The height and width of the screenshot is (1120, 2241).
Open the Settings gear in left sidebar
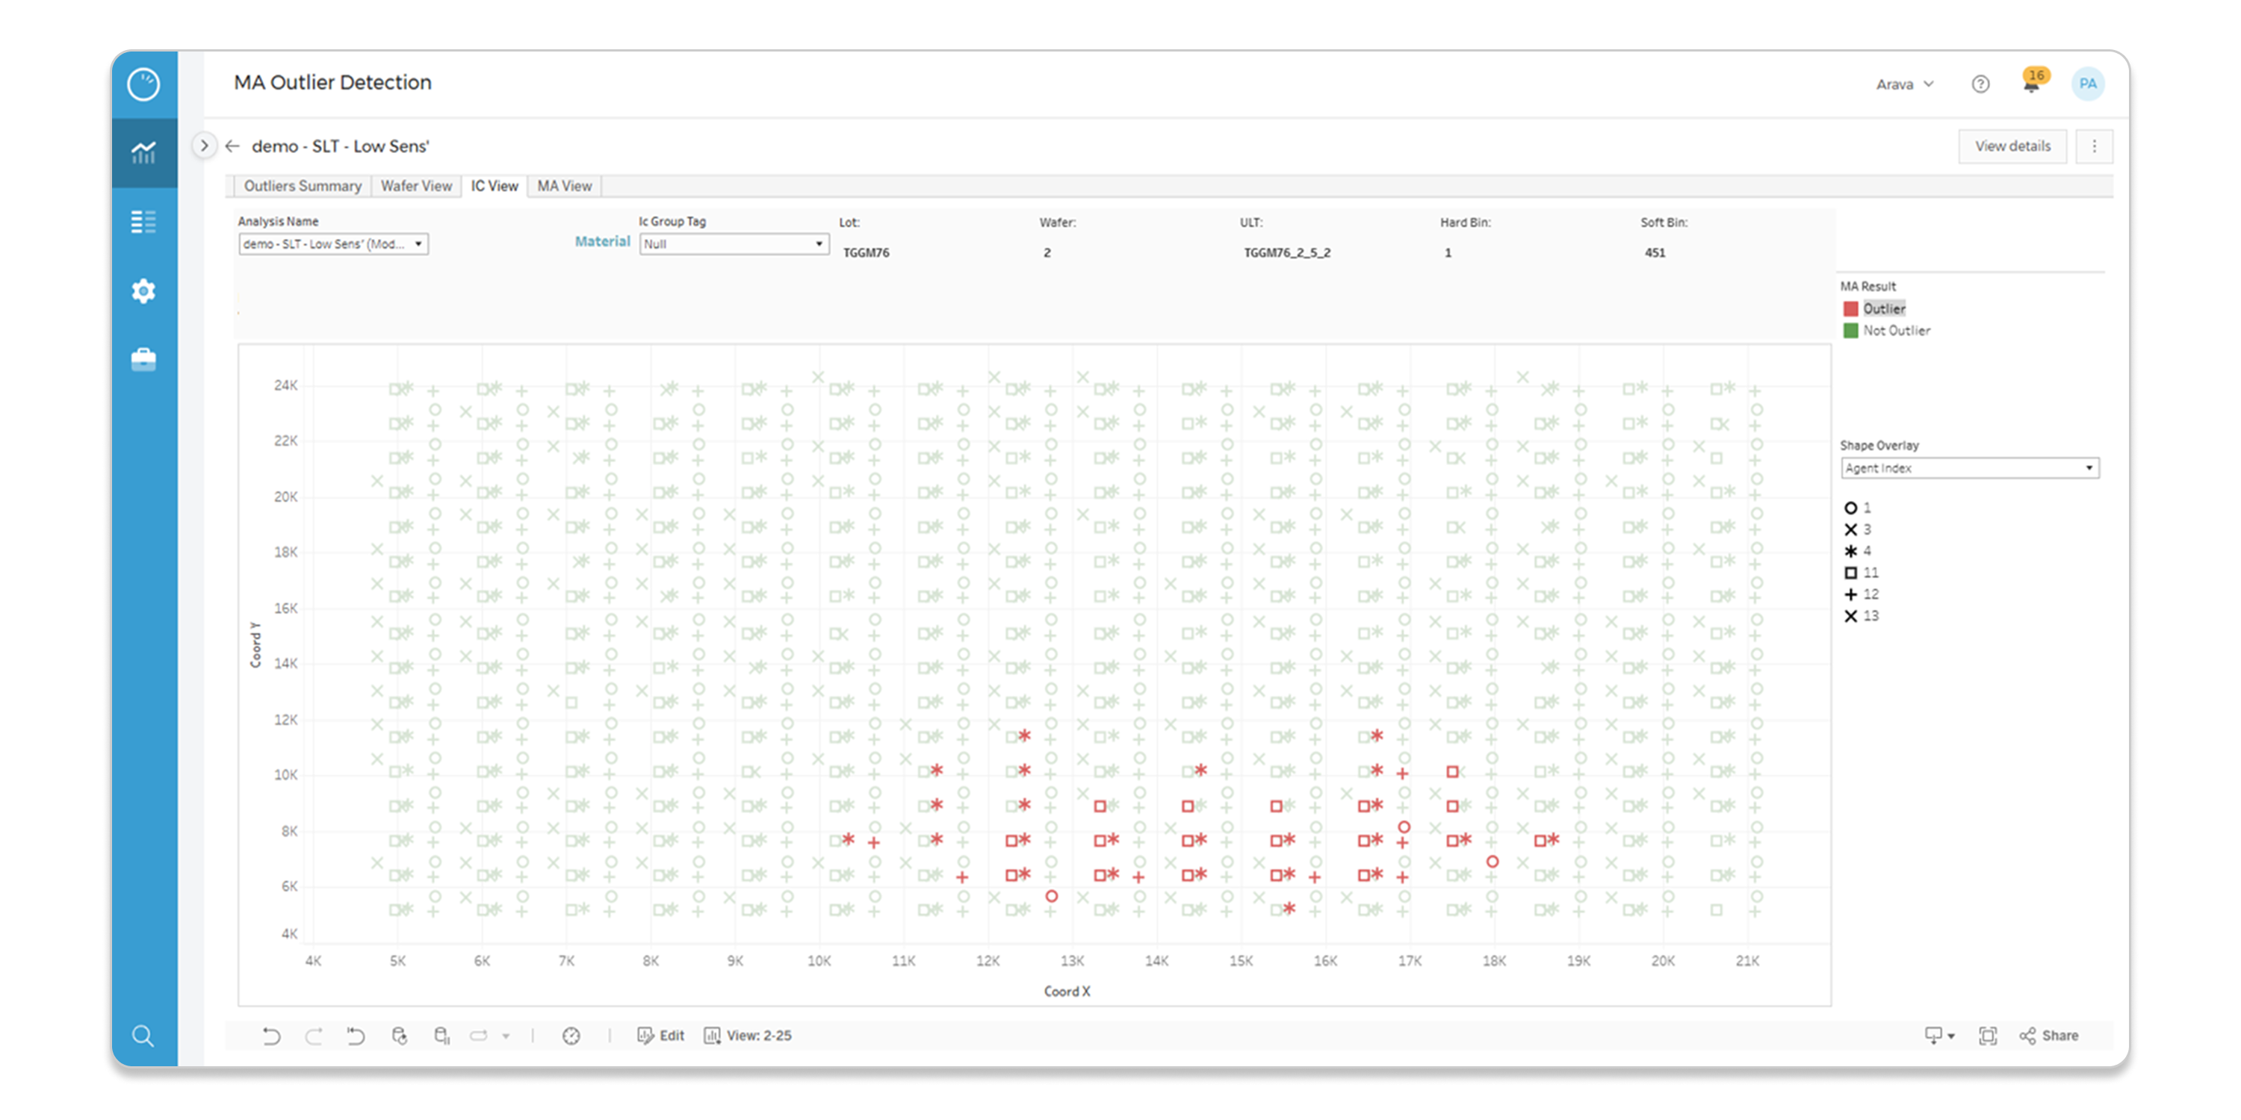point(143,291)
